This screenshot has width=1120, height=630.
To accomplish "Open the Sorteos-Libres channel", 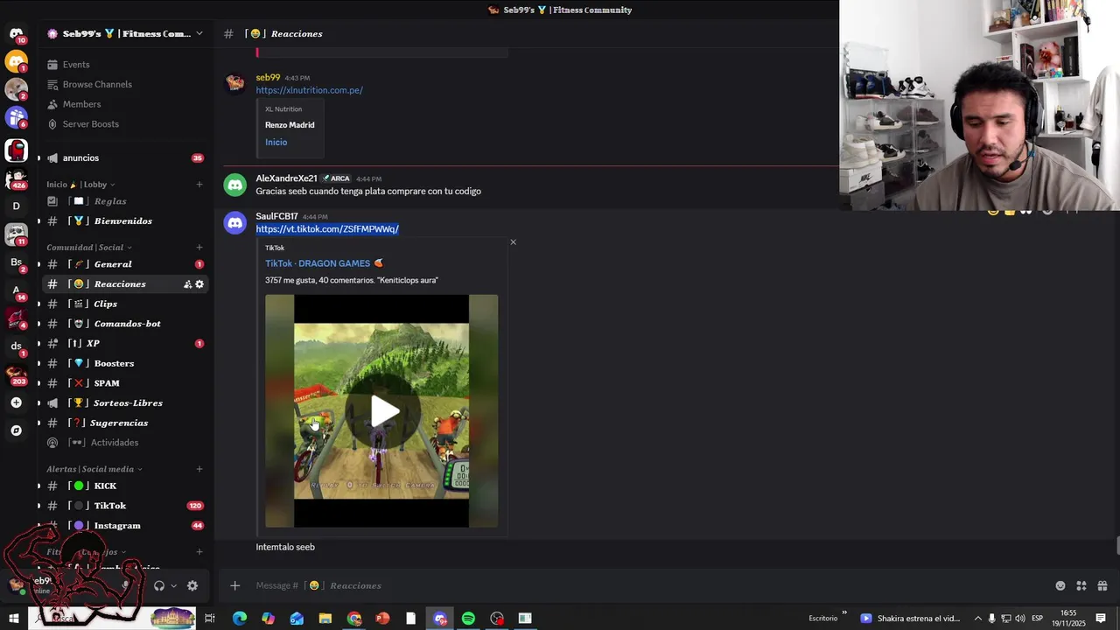I will 128,403.
